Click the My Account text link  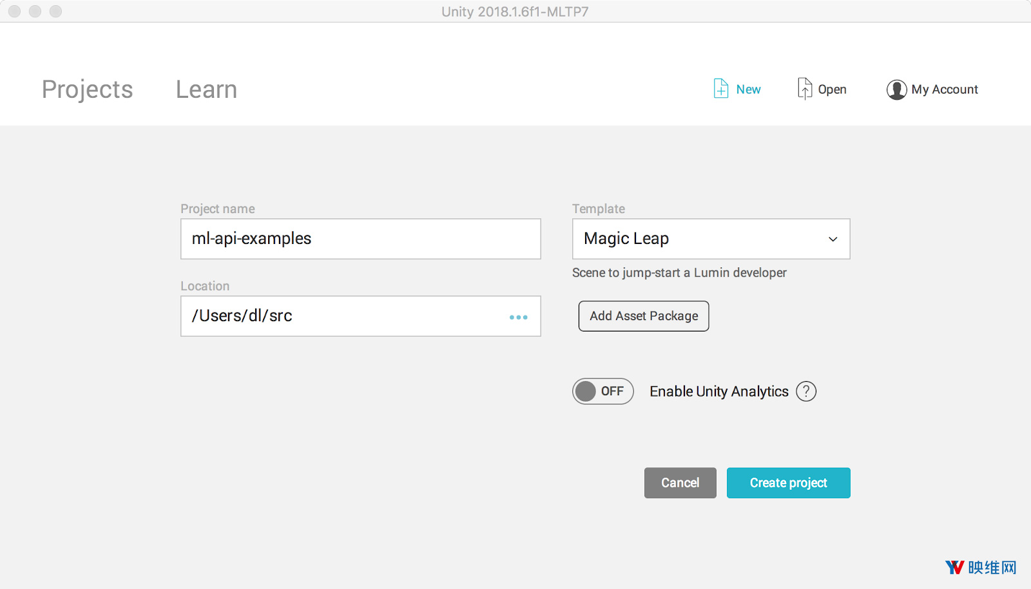pyautogui.click(x=944, y=89)
